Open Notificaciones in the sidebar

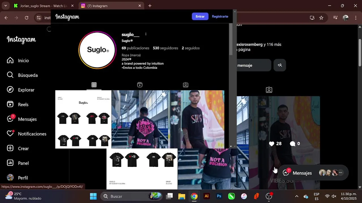point(27,134)
